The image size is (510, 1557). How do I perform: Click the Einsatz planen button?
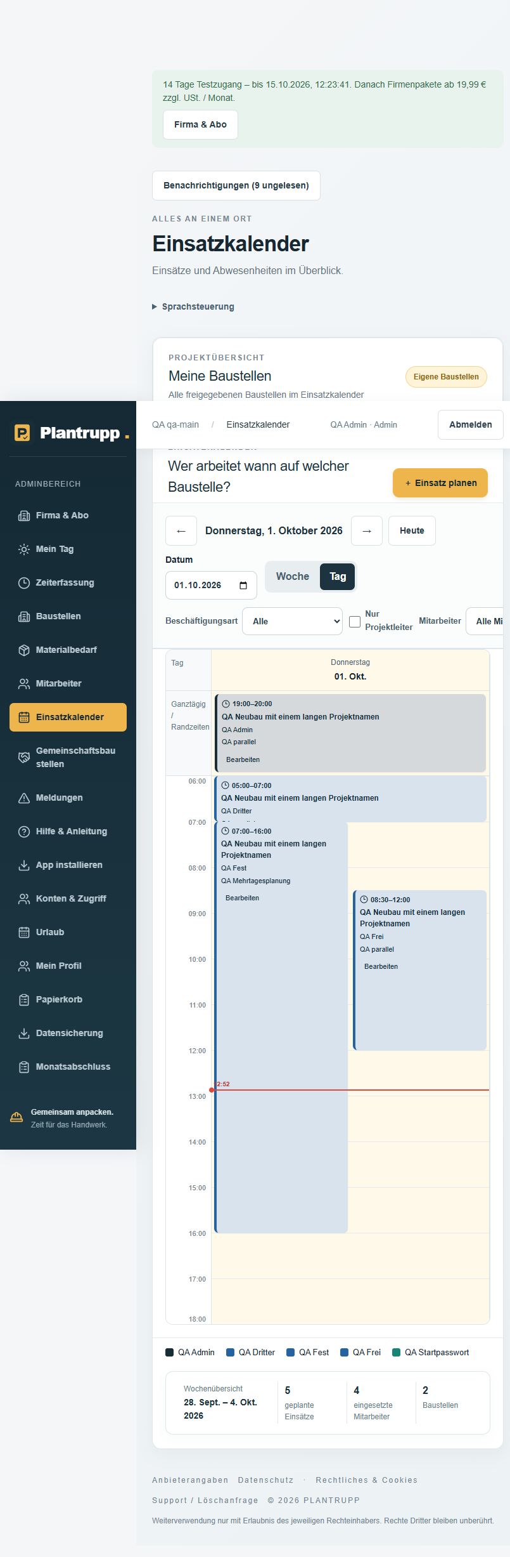click(440, 483)
